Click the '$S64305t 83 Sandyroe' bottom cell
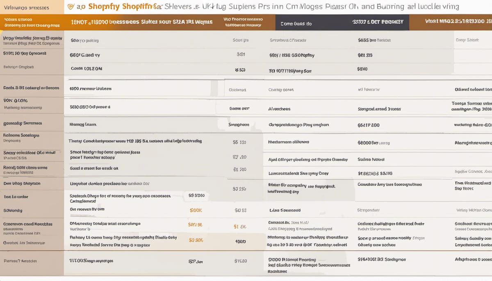Screen dimensions: 492x281 [381, 259]
